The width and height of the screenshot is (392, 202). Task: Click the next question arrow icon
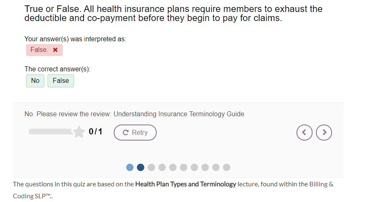point(324,132)
